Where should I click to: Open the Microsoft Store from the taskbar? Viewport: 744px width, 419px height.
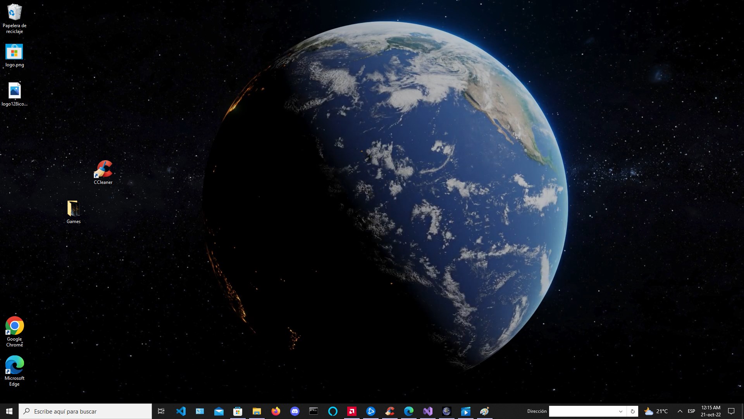click(x=238, y=411)
